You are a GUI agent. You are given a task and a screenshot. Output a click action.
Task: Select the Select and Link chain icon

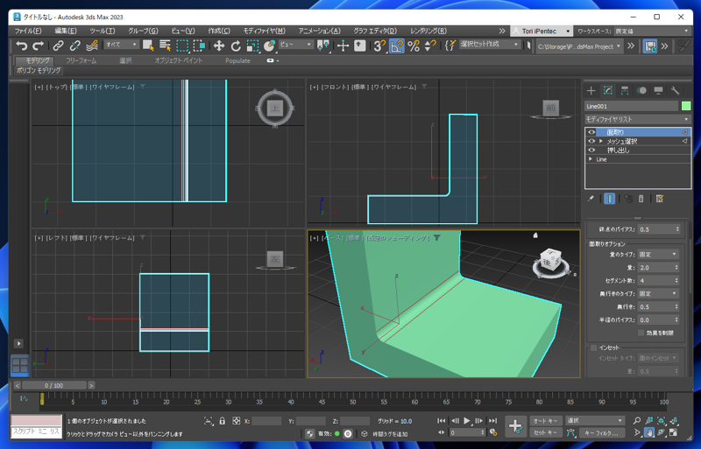58,46
